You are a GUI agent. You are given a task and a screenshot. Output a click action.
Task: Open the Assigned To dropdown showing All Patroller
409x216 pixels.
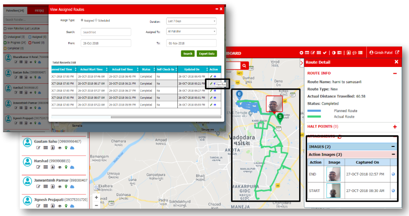[x=191, y=31]
